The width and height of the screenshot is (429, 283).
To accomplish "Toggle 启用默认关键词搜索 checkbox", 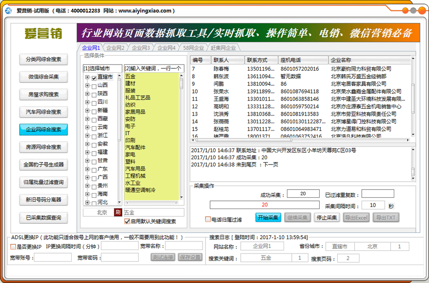I will [127, 221].
